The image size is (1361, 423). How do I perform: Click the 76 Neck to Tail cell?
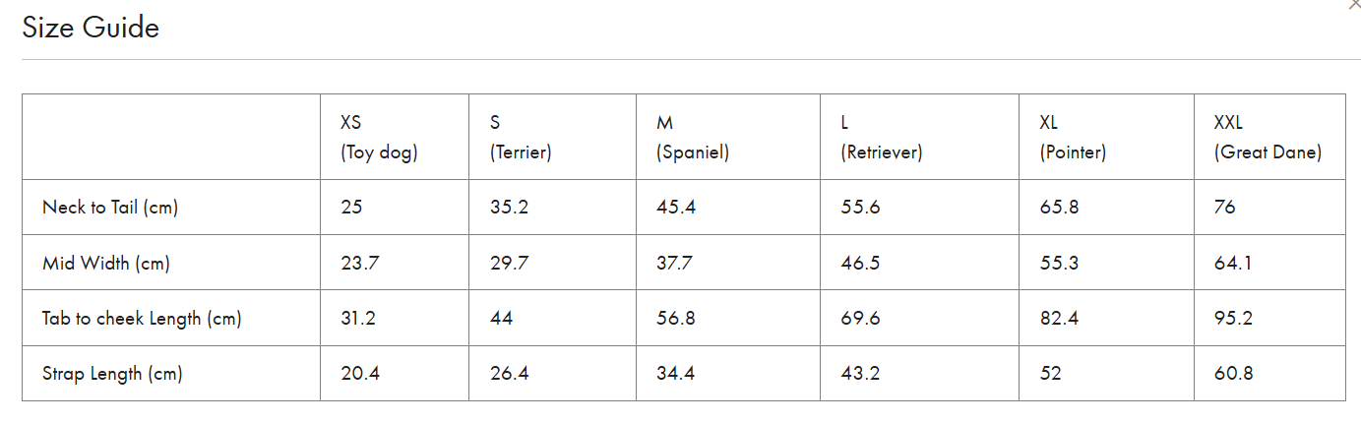1269,208
